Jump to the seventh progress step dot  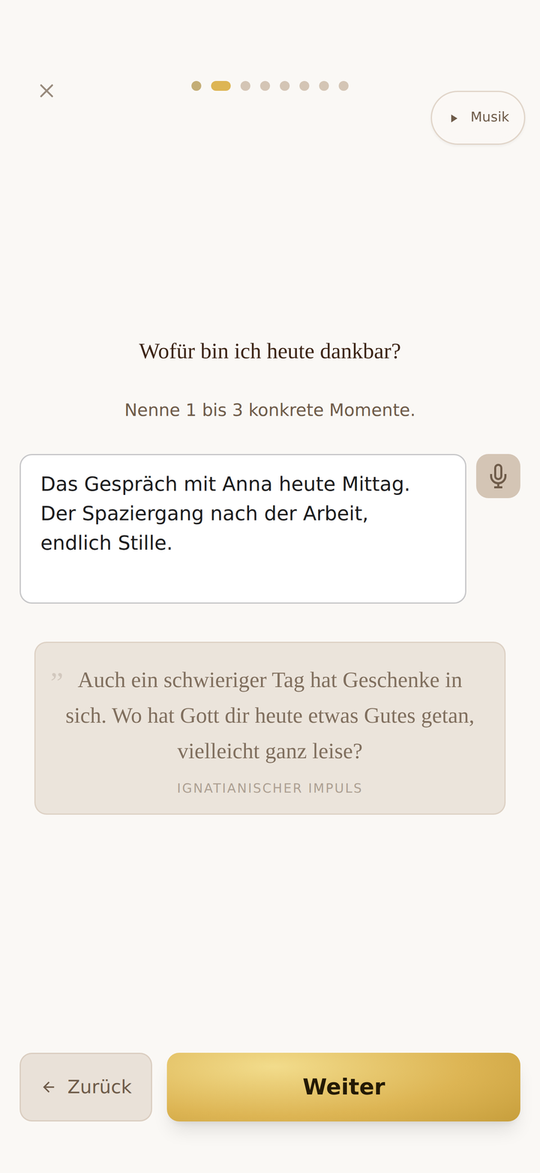[323, 85]
